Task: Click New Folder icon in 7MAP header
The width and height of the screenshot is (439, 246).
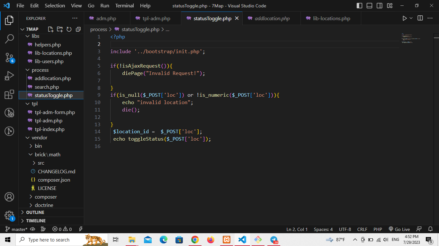Action: coord(60,29)
